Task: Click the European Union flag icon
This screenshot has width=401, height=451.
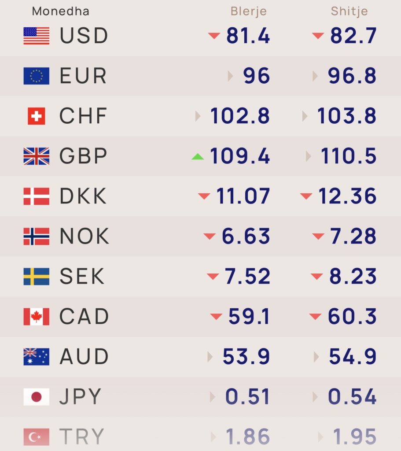Action: 37,76
